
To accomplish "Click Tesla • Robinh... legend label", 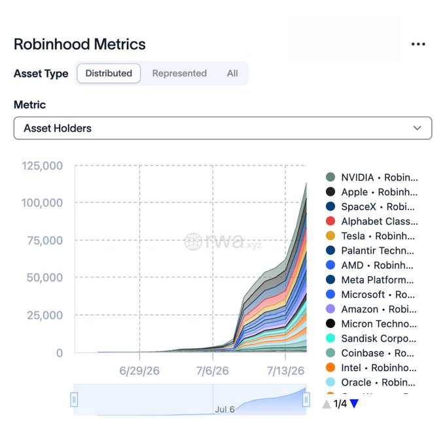I will pyautogui.click(x=378, y=236).
